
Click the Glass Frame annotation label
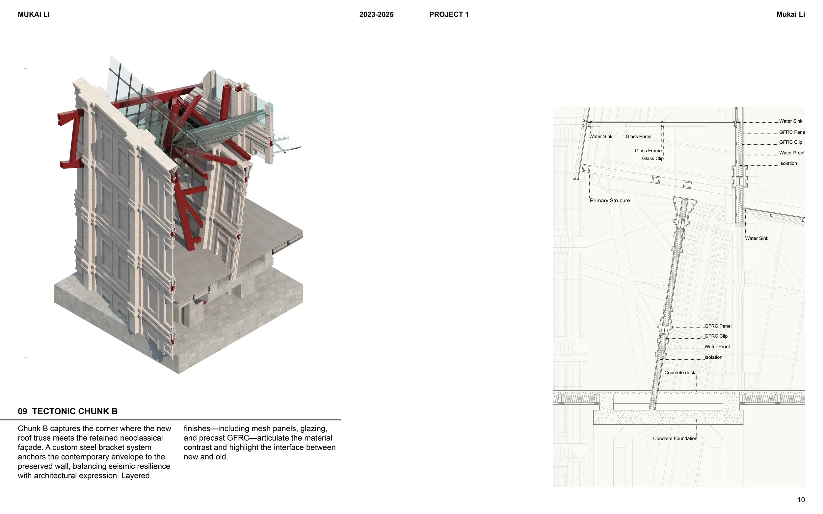(648, 151)
